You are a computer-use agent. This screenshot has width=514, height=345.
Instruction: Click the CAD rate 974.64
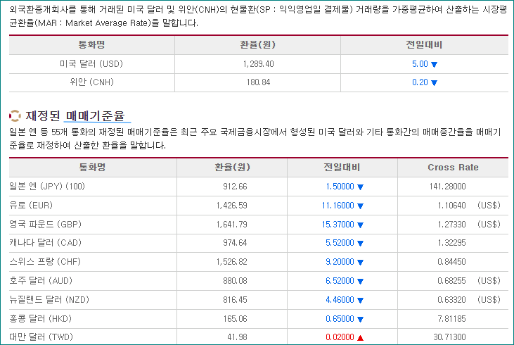[235, 243]
